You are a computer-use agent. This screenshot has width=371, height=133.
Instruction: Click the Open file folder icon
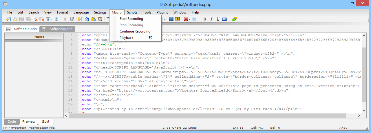click(x=15, y=19)
